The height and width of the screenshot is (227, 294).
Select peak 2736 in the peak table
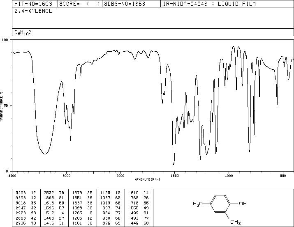point(21,223)
